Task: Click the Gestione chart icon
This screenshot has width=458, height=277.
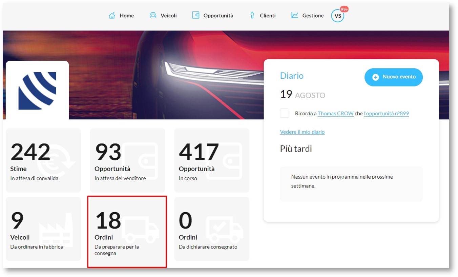Action: pyautogui.click(x=295, y=15)
